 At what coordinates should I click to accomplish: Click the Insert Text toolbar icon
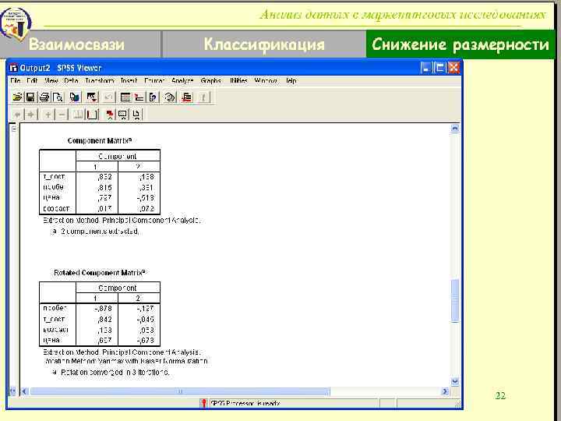tap(136, 115)
